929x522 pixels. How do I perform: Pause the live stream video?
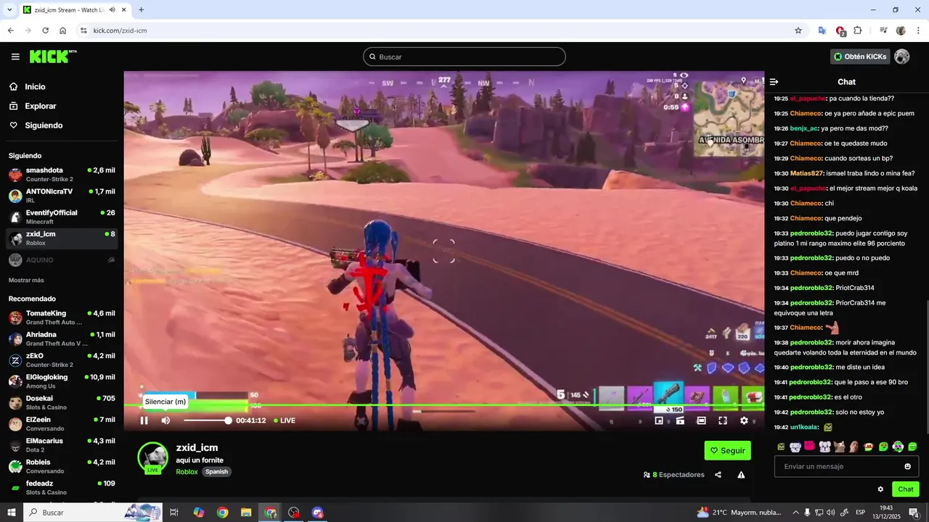144,420
